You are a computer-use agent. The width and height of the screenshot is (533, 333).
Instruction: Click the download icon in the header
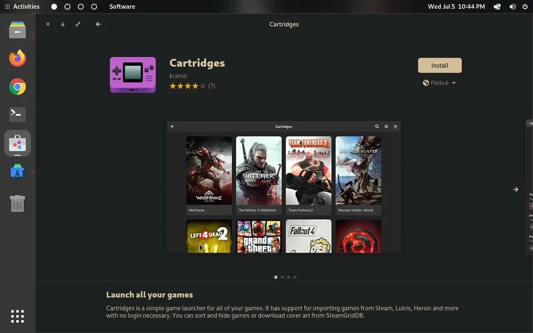click(x=63, y=24)
